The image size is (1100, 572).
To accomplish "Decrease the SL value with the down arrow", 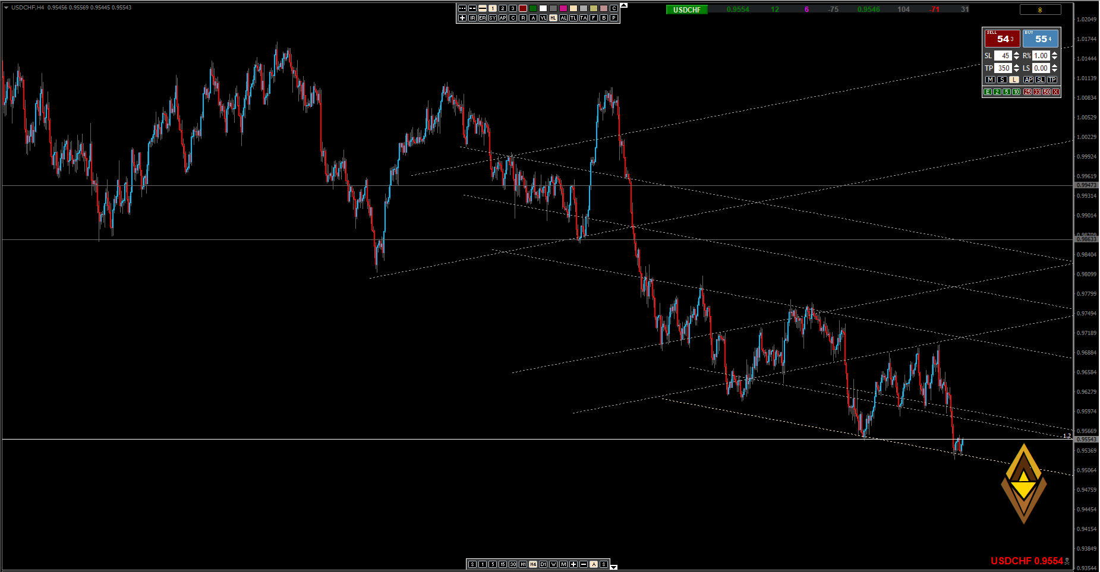I will pos(1017,58).
